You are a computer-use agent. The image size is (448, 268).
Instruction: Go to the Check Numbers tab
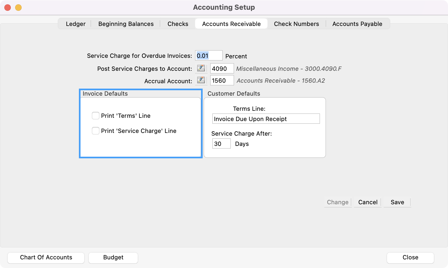tap(296, 24)
